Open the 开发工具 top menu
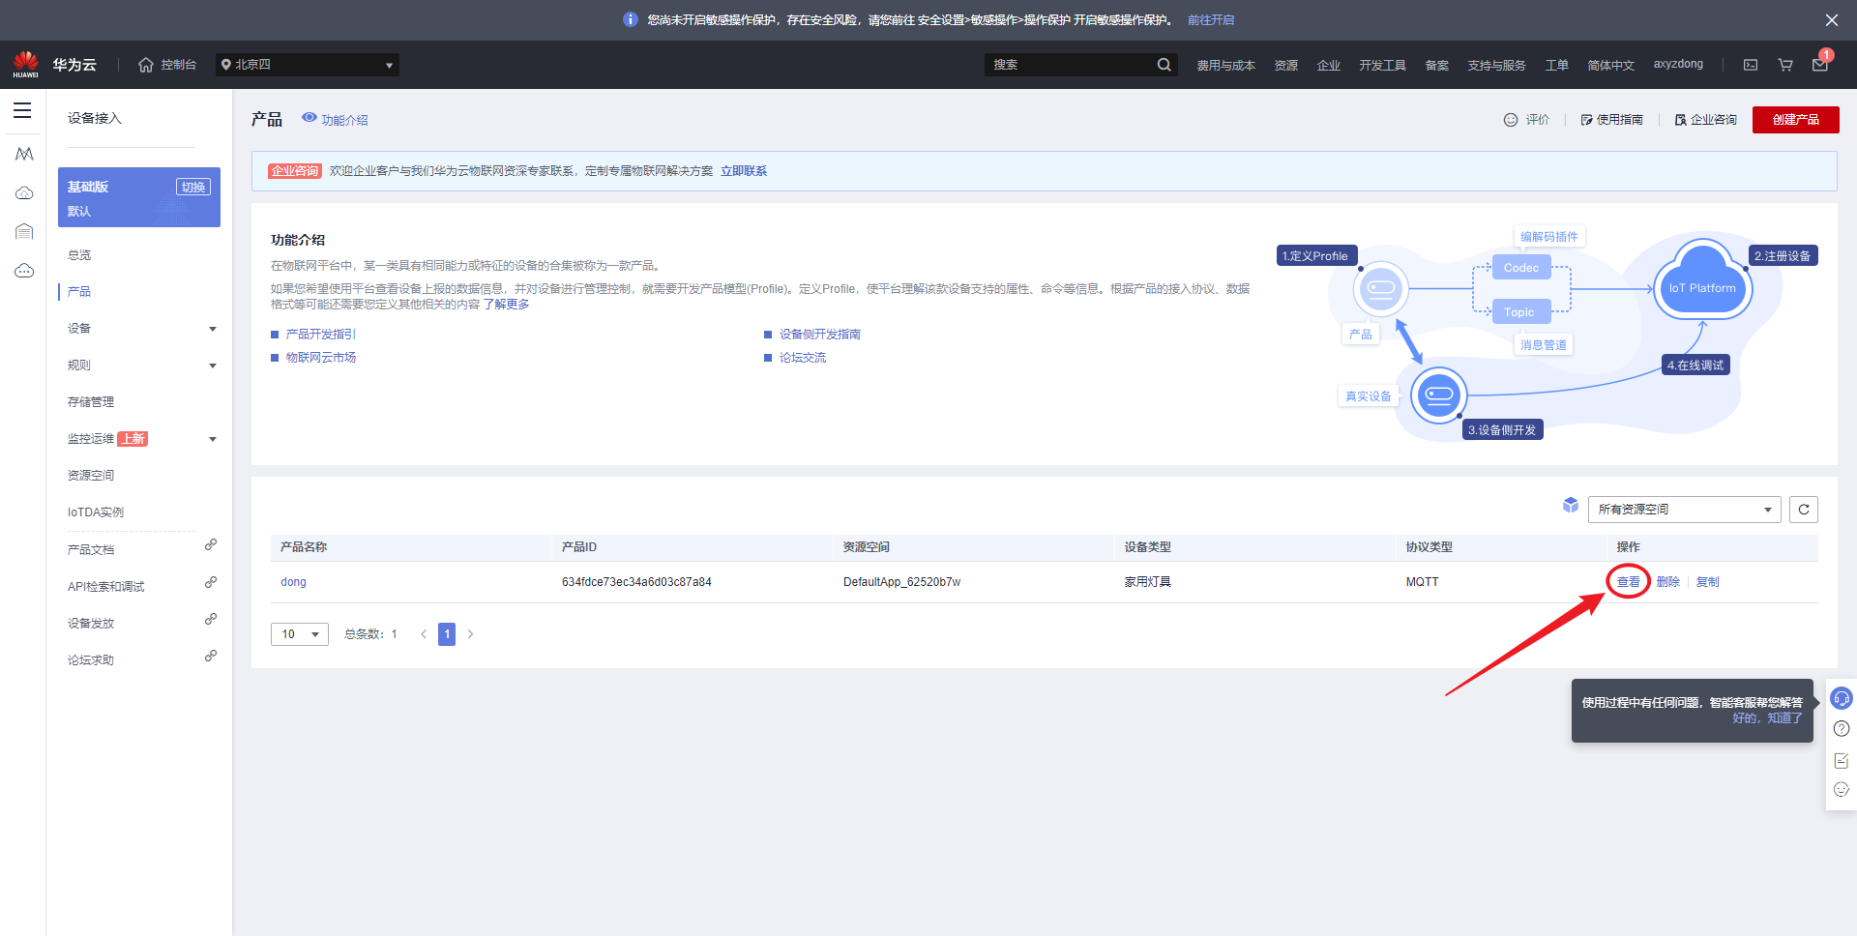1857x936 pixels. click(x=1383, y=65)
